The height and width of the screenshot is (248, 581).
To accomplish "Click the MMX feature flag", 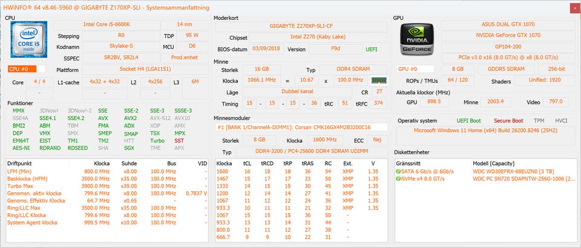I will (x=19, y=111).
